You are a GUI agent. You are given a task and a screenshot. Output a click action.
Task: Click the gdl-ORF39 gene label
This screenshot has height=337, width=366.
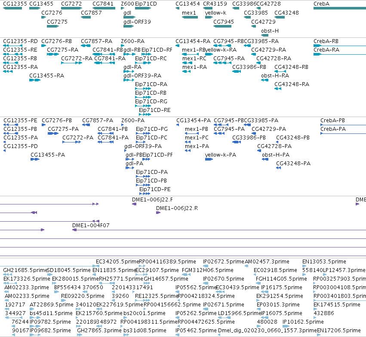click(137, 22)
